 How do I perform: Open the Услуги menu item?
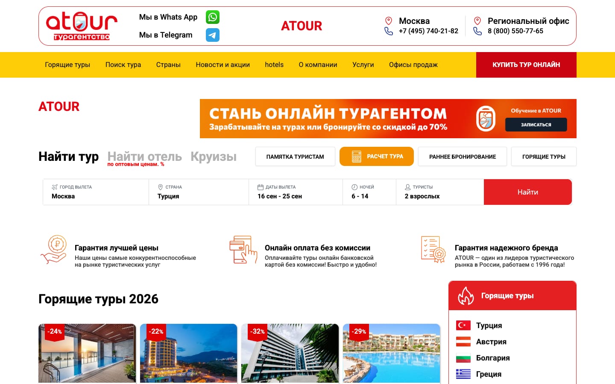[x=363, y=65]
